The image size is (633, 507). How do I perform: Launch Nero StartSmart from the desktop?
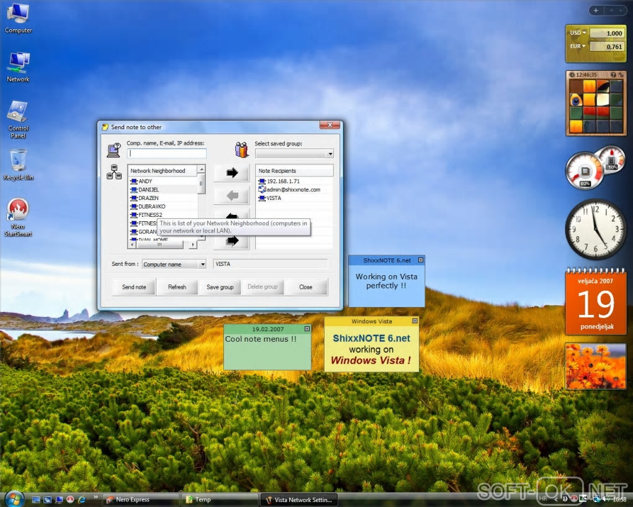pyautogui.click(x=18, y=217)
